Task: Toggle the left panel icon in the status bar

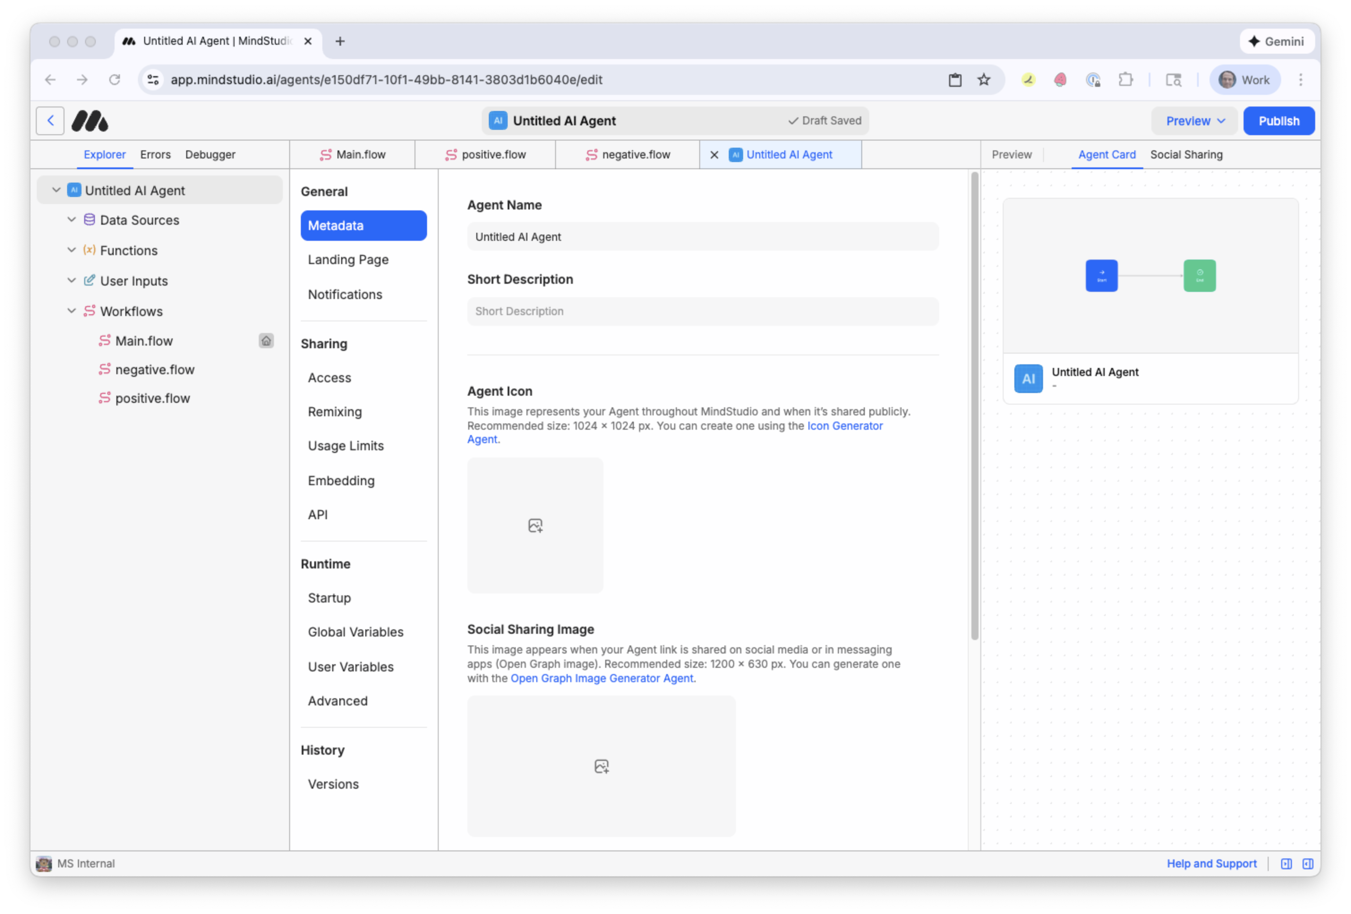Action: click(1286, 864)
